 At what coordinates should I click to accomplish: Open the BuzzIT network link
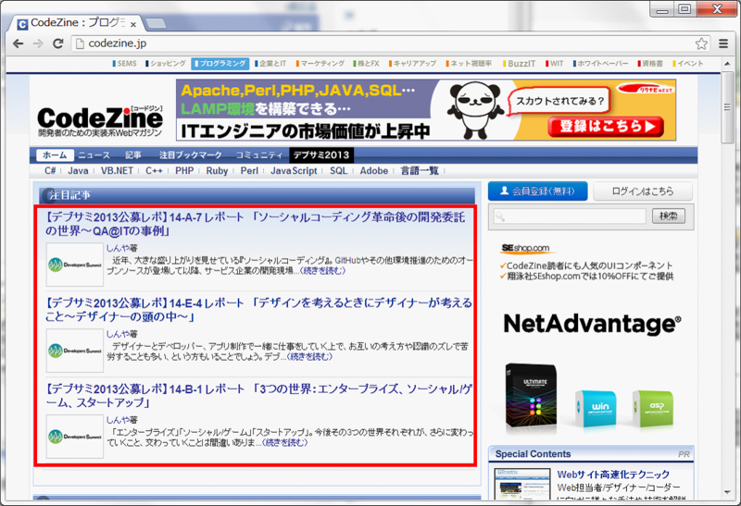pyautogui.click(x=519, y=63)
